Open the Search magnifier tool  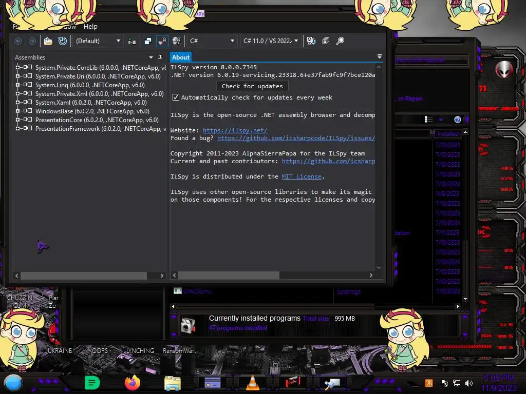pos(340,41)
